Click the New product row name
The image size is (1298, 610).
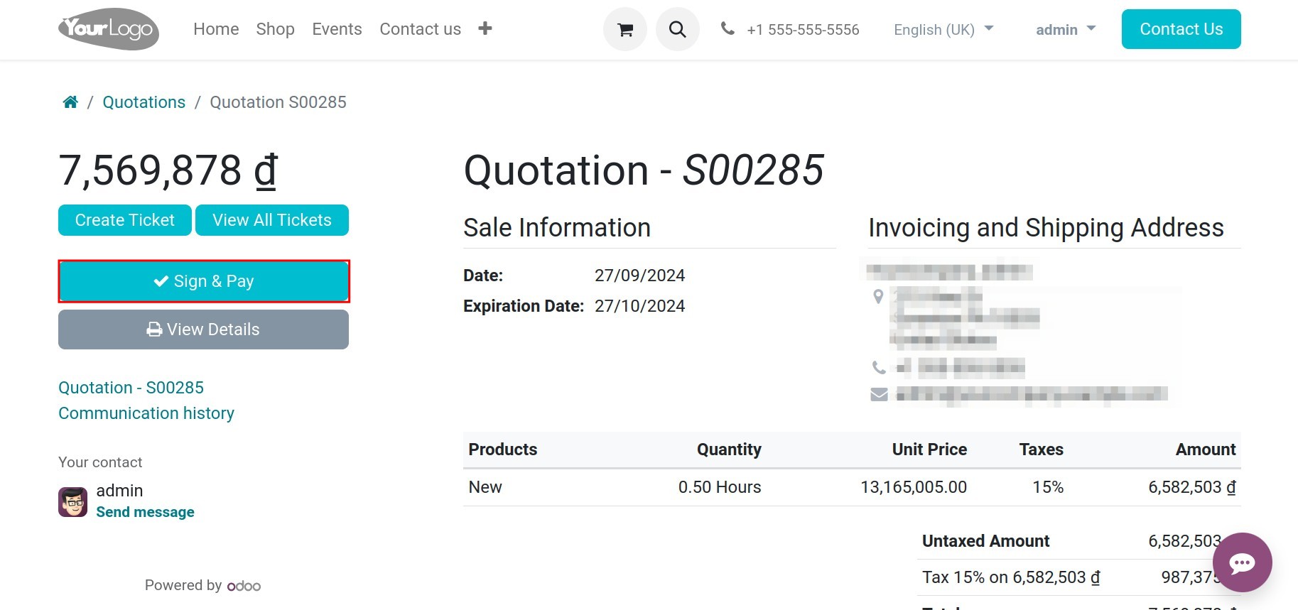coord(485,487)
